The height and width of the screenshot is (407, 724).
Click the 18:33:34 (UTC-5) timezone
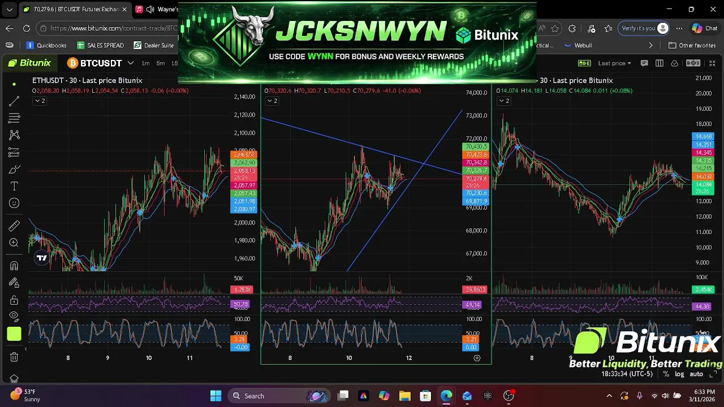click(627, 374)
